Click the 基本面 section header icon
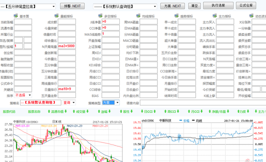Image resolution: width=266 pixels, height=162 pixels. [x=15, y=16]
